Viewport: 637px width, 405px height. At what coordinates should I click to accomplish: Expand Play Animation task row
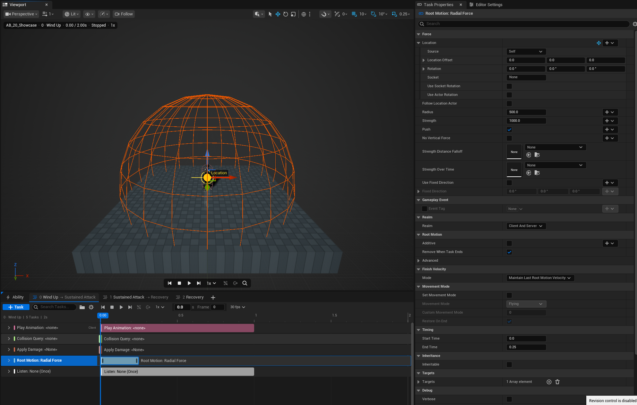click(x=9, y=328)
